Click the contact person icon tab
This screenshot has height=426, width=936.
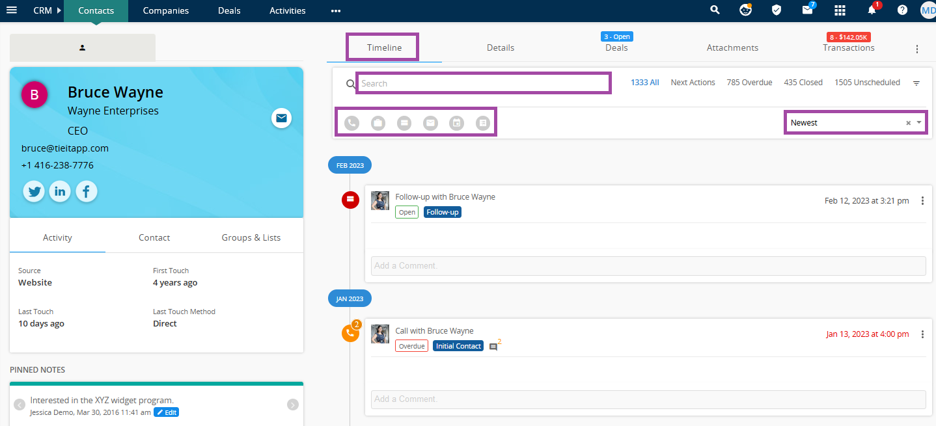(x=83, y=47)
